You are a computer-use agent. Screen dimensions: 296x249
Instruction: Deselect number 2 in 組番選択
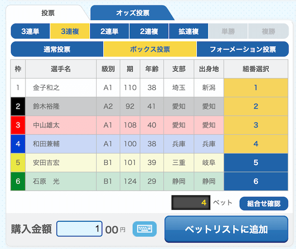256,107
